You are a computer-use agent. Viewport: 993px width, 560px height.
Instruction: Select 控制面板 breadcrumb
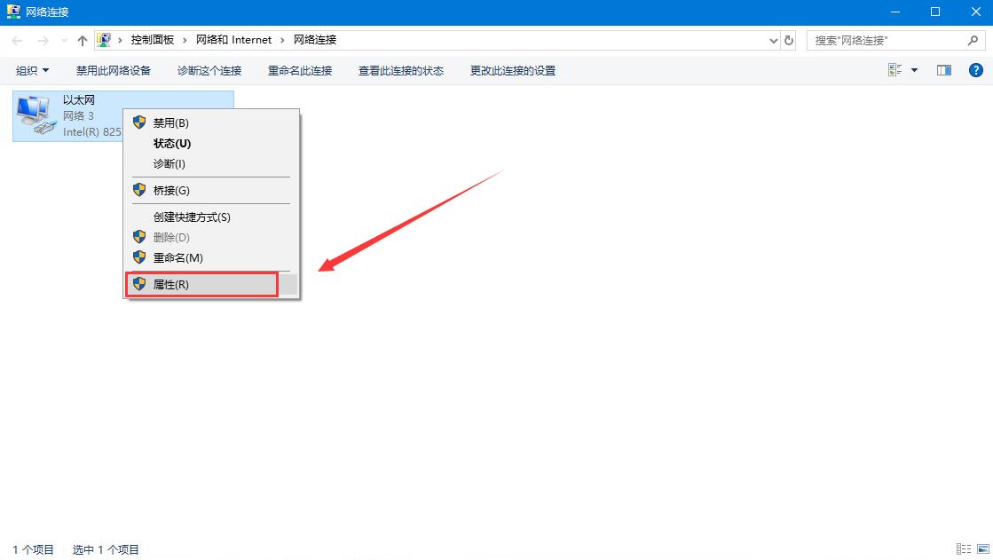[152, 40]
